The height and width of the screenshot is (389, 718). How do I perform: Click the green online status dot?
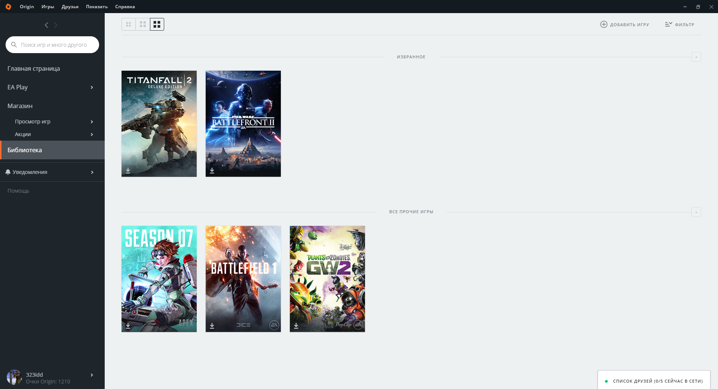[606, 381]
